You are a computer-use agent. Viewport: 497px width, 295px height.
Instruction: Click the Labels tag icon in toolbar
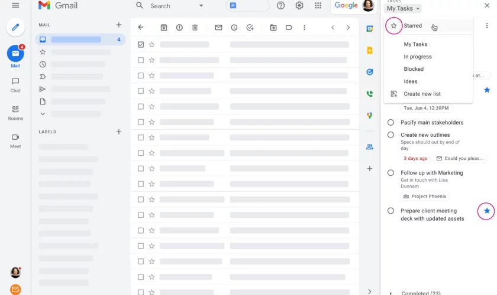click(289, 28)
